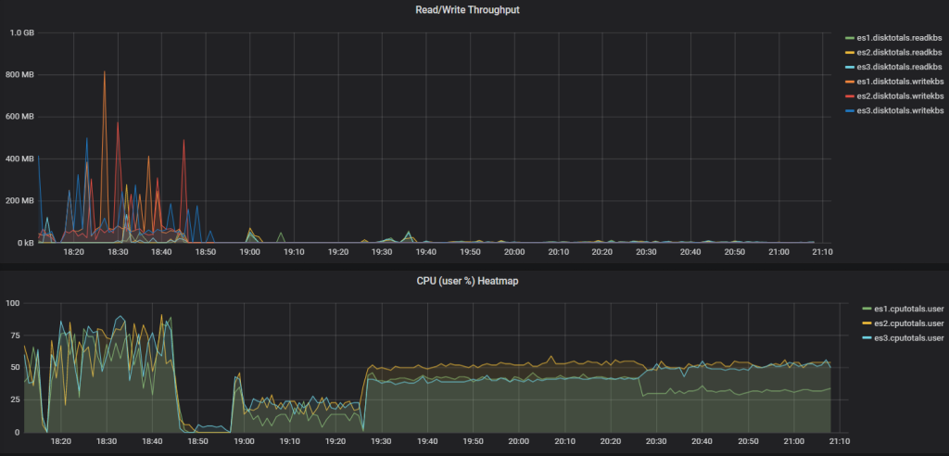Toggle es2.disktotals.readkbs series in legend
This screenshot has width=949, height=456.
pyautogui.click(x=899, y=52)
